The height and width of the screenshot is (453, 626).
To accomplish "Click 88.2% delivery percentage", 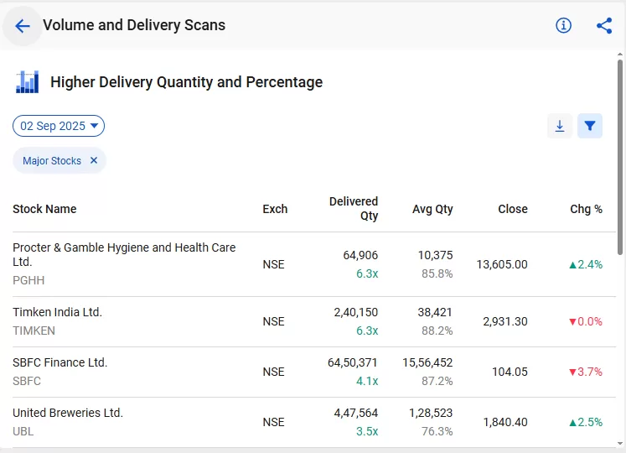I will (437, 331).
